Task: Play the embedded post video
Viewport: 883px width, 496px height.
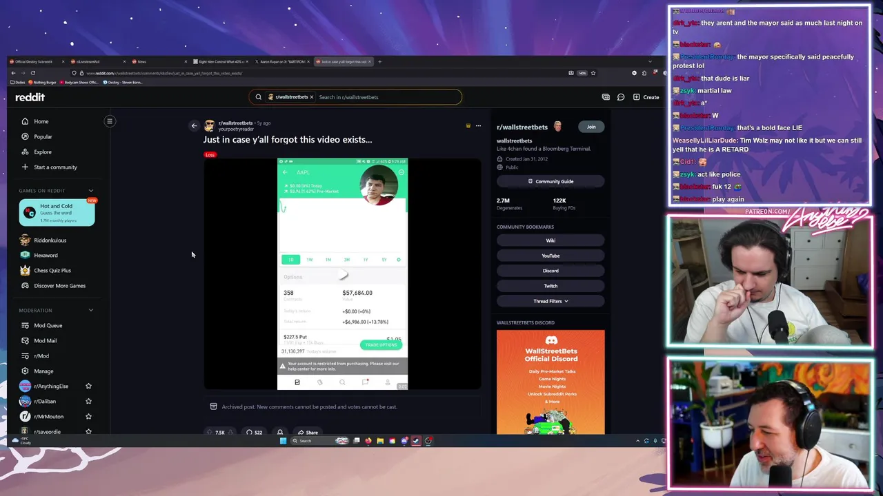Action: click(x=342, y=274)
